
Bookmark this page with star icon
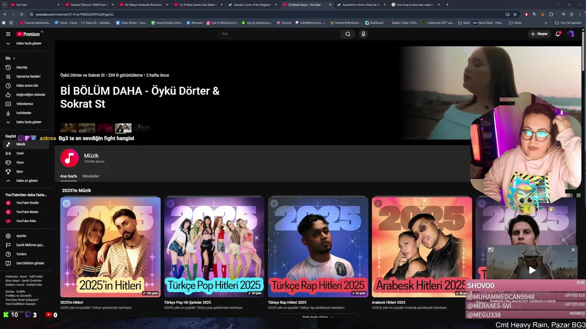pos(515,14)
